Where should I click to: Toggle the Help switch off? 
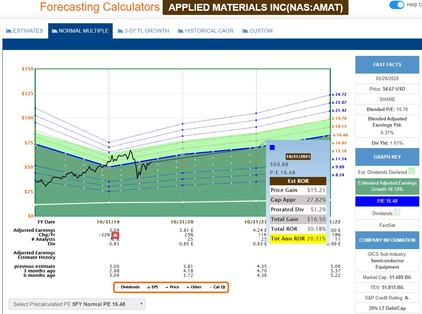point(397,5)
